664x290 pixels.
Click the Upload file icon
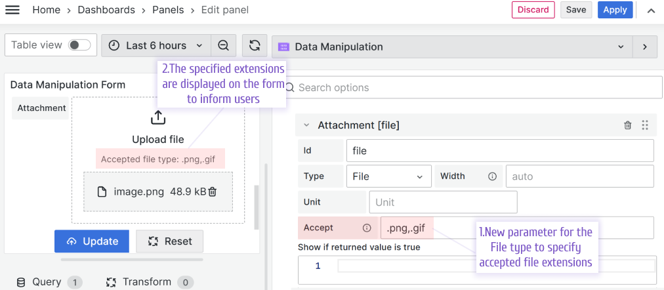(x=158, y=118)
